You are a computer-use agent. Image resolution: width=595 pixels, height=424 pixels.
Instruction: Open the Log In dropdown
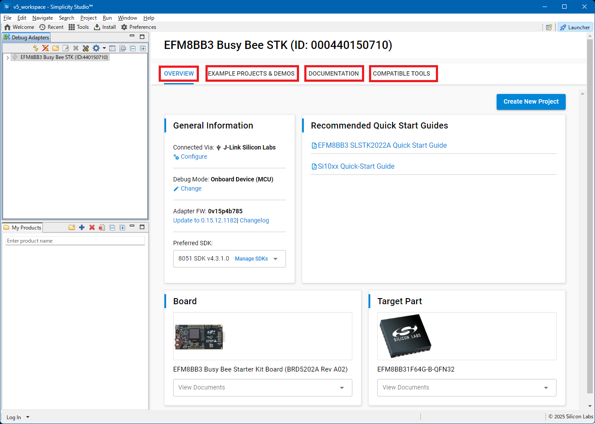[17, 417]
